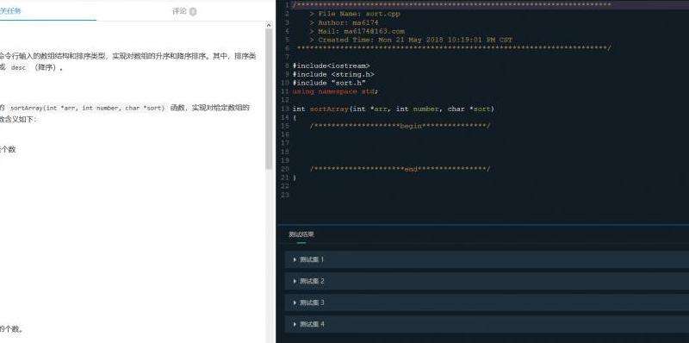Expand 测试集 3
The image size is (689, 343).
[x=487, y=302]
